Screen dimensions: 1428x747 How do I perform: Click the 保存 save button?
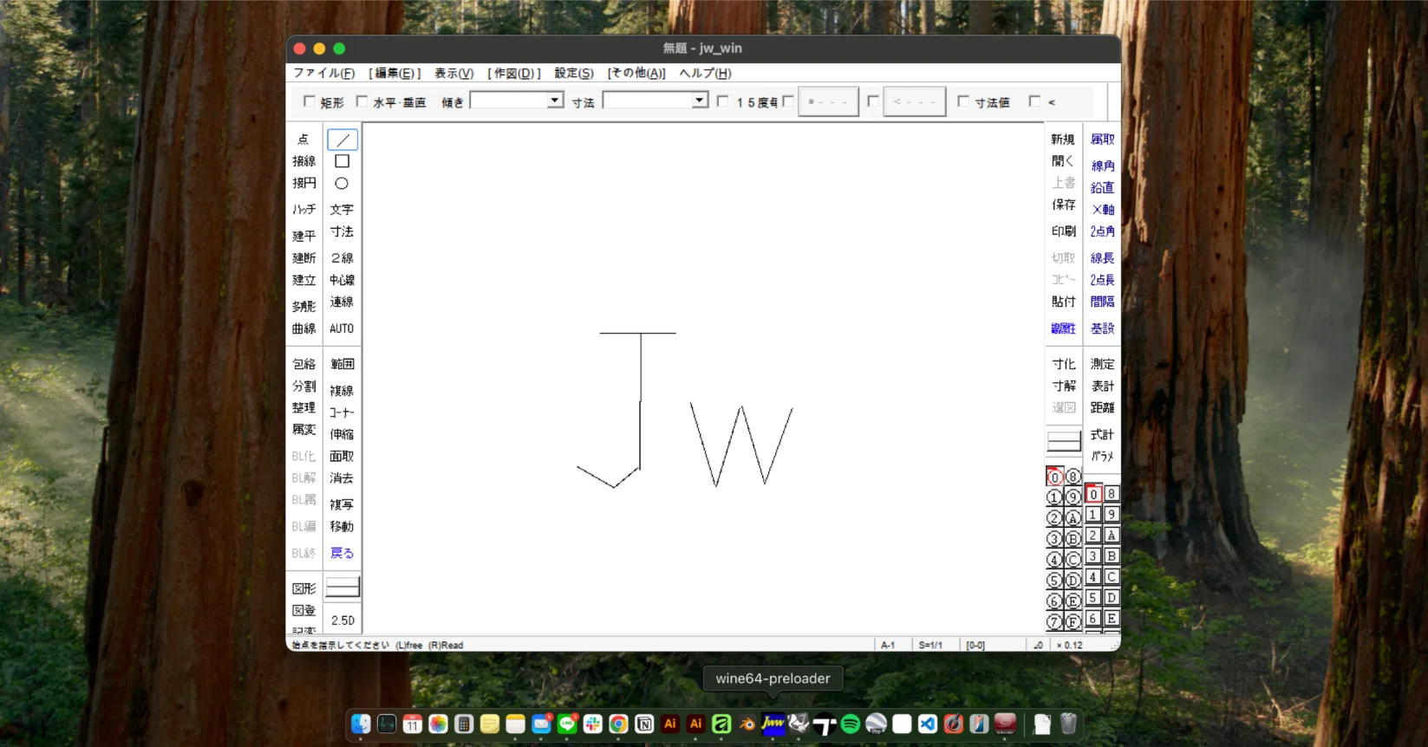click(x=1064, y=205)
